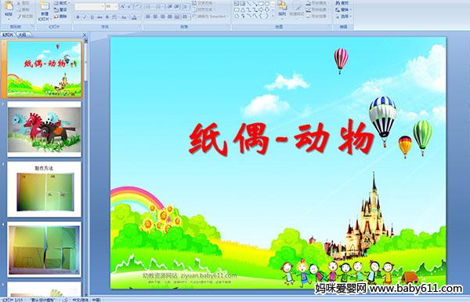Viewport: 470px width, 302px height.
Task: Toggle Underline formatting
Action: click(x=92, y=17)
